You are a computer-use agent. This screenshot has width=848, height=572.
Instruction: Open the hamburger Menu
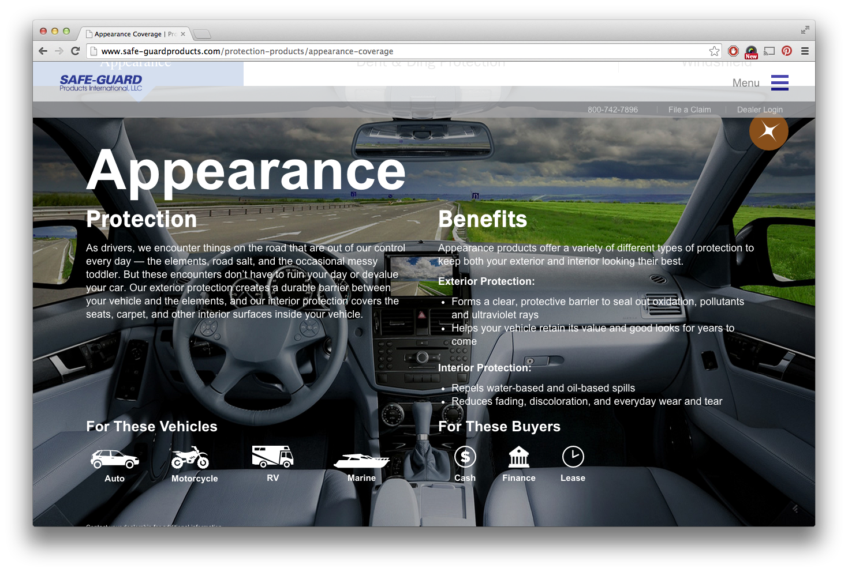pos(779,82)
